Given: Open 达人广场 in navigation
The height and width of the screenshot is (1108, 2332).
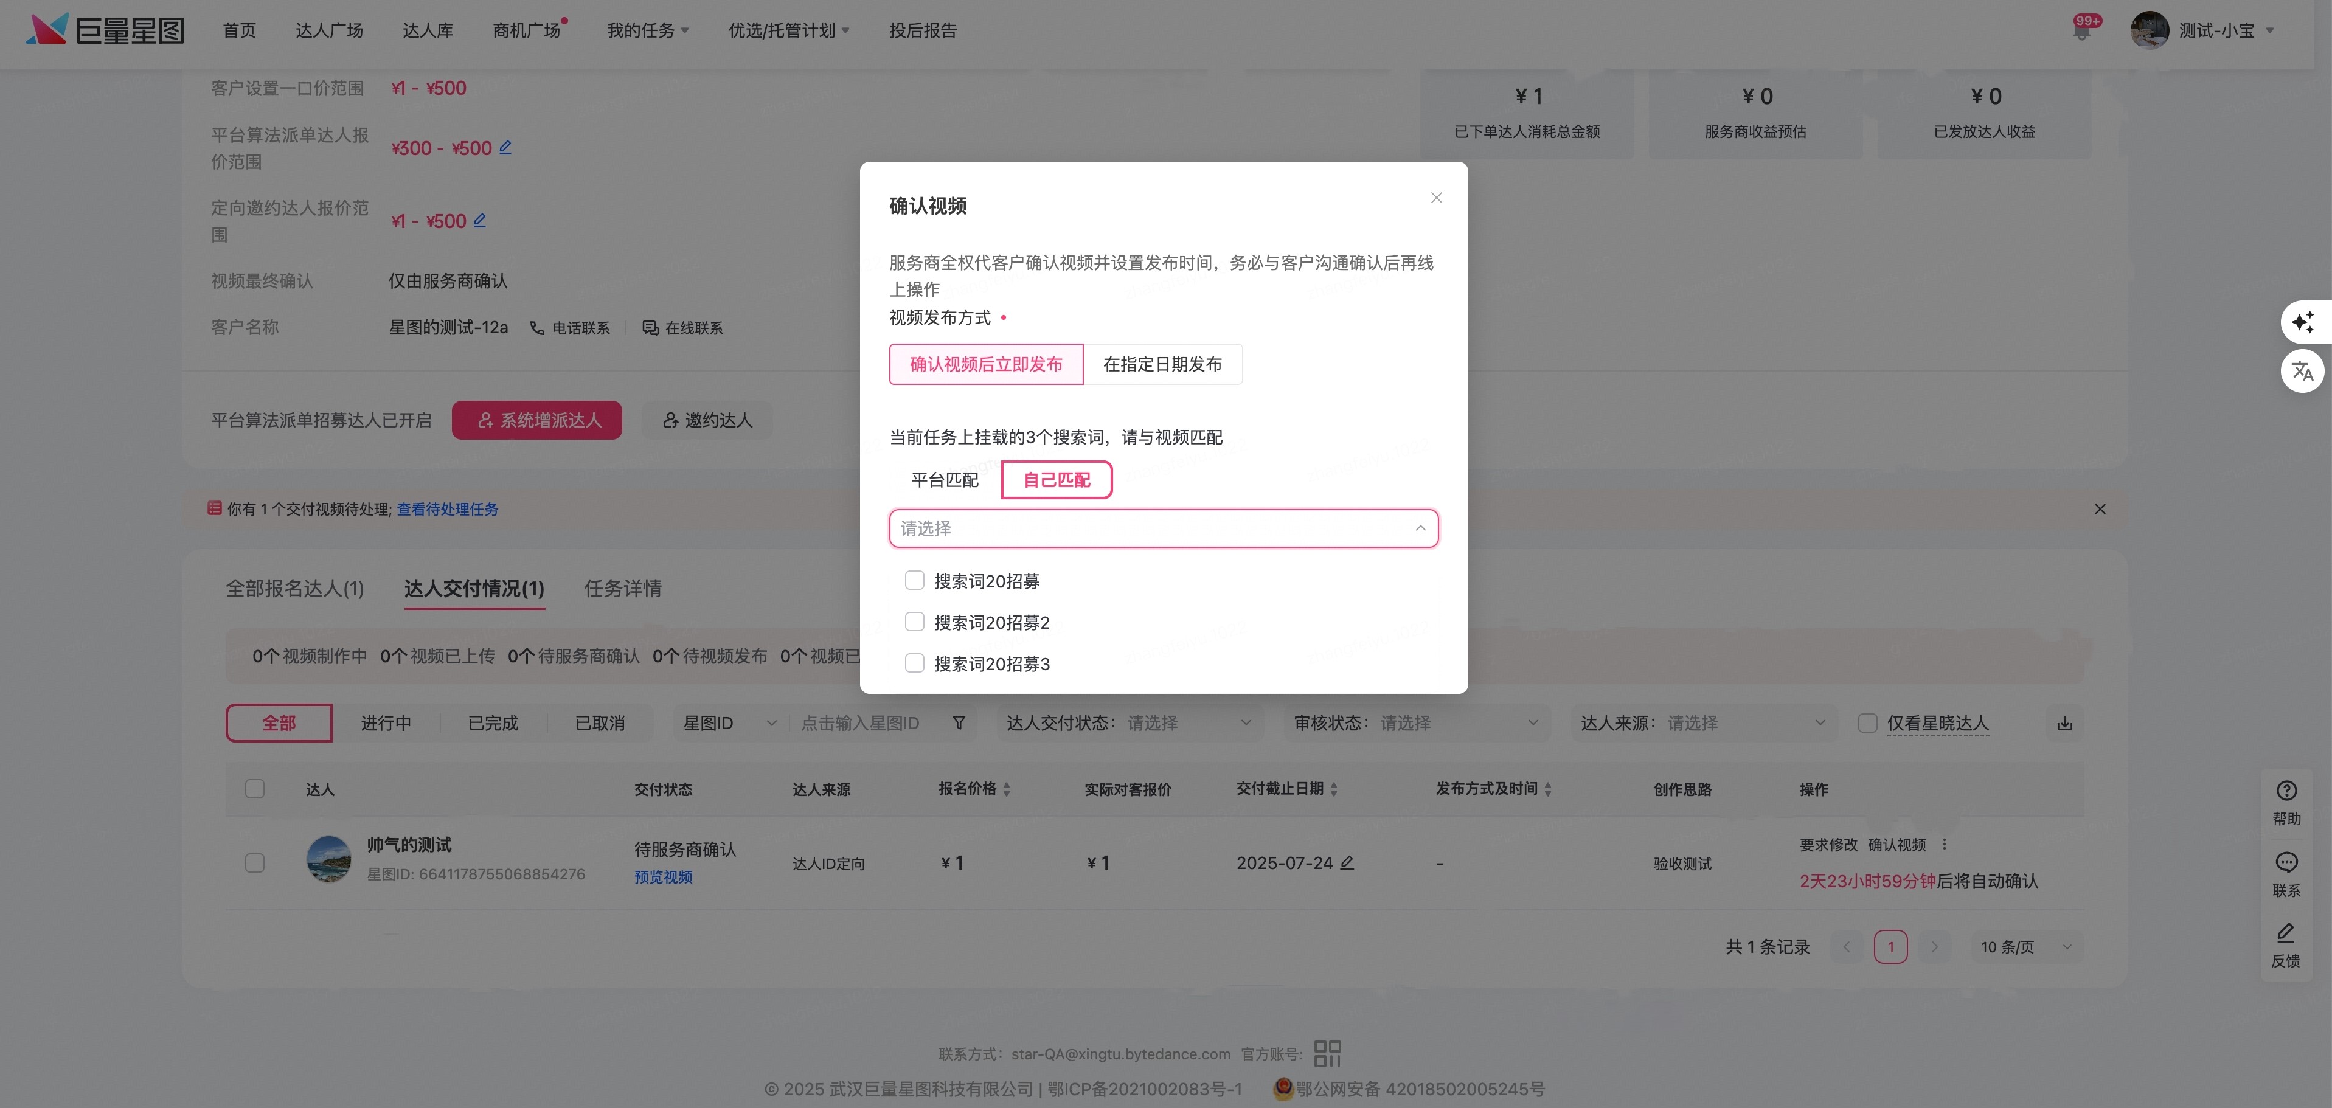Looking at the screenshot, I should [x=330, y=31].
